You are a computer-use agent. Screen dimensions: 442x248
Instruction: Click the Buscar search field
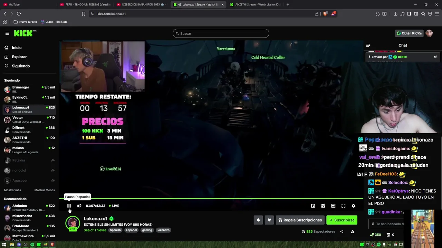point(221,33)
